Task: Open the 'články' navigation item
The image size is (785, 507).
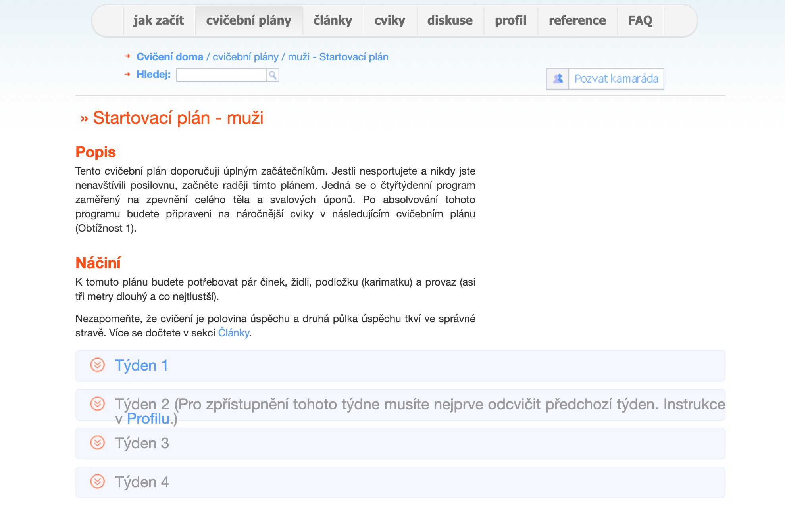Action: coord(333,21)
